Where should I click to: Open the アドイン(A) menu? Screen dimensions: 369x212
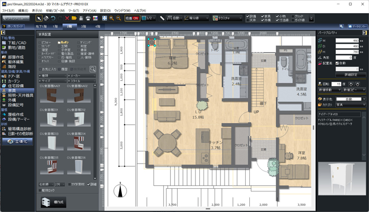(x=89, y=10)
